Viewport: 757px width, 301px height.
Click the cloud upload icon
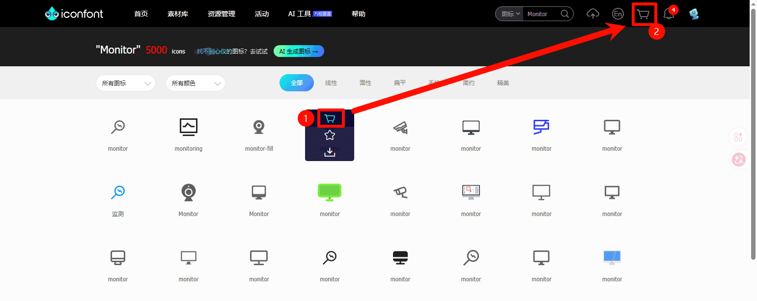(593, 13)
